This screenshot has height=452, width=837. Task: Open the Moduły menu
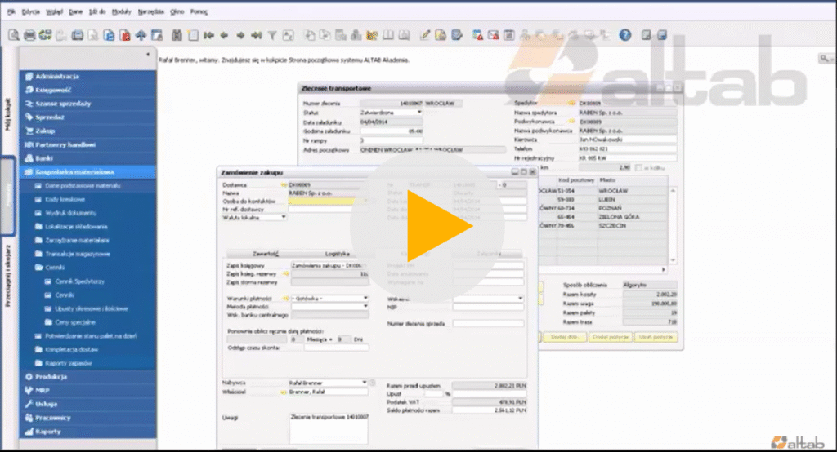[x=121, y=11]
